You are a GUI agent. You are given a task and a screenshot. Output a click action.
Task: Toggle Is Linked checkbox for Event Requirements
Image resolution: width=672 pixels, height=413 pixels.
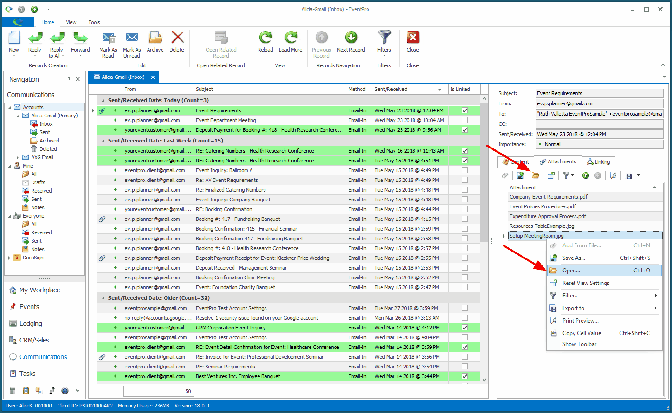[465, 110]
